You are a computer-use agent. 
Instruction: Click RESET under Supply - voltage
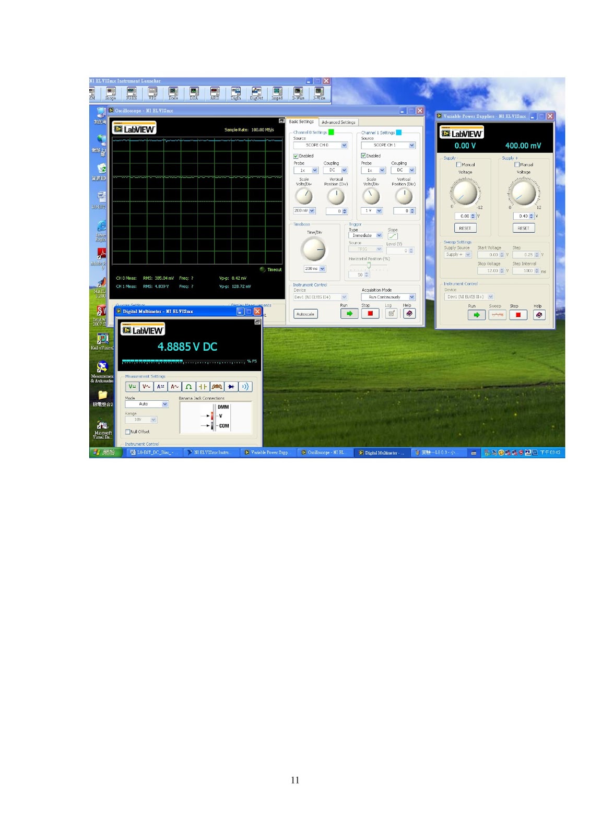pos(465,228)
